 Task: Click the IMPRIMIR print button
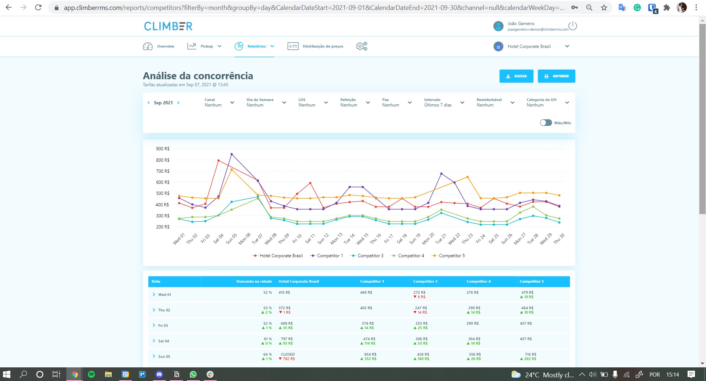[556, 76]
